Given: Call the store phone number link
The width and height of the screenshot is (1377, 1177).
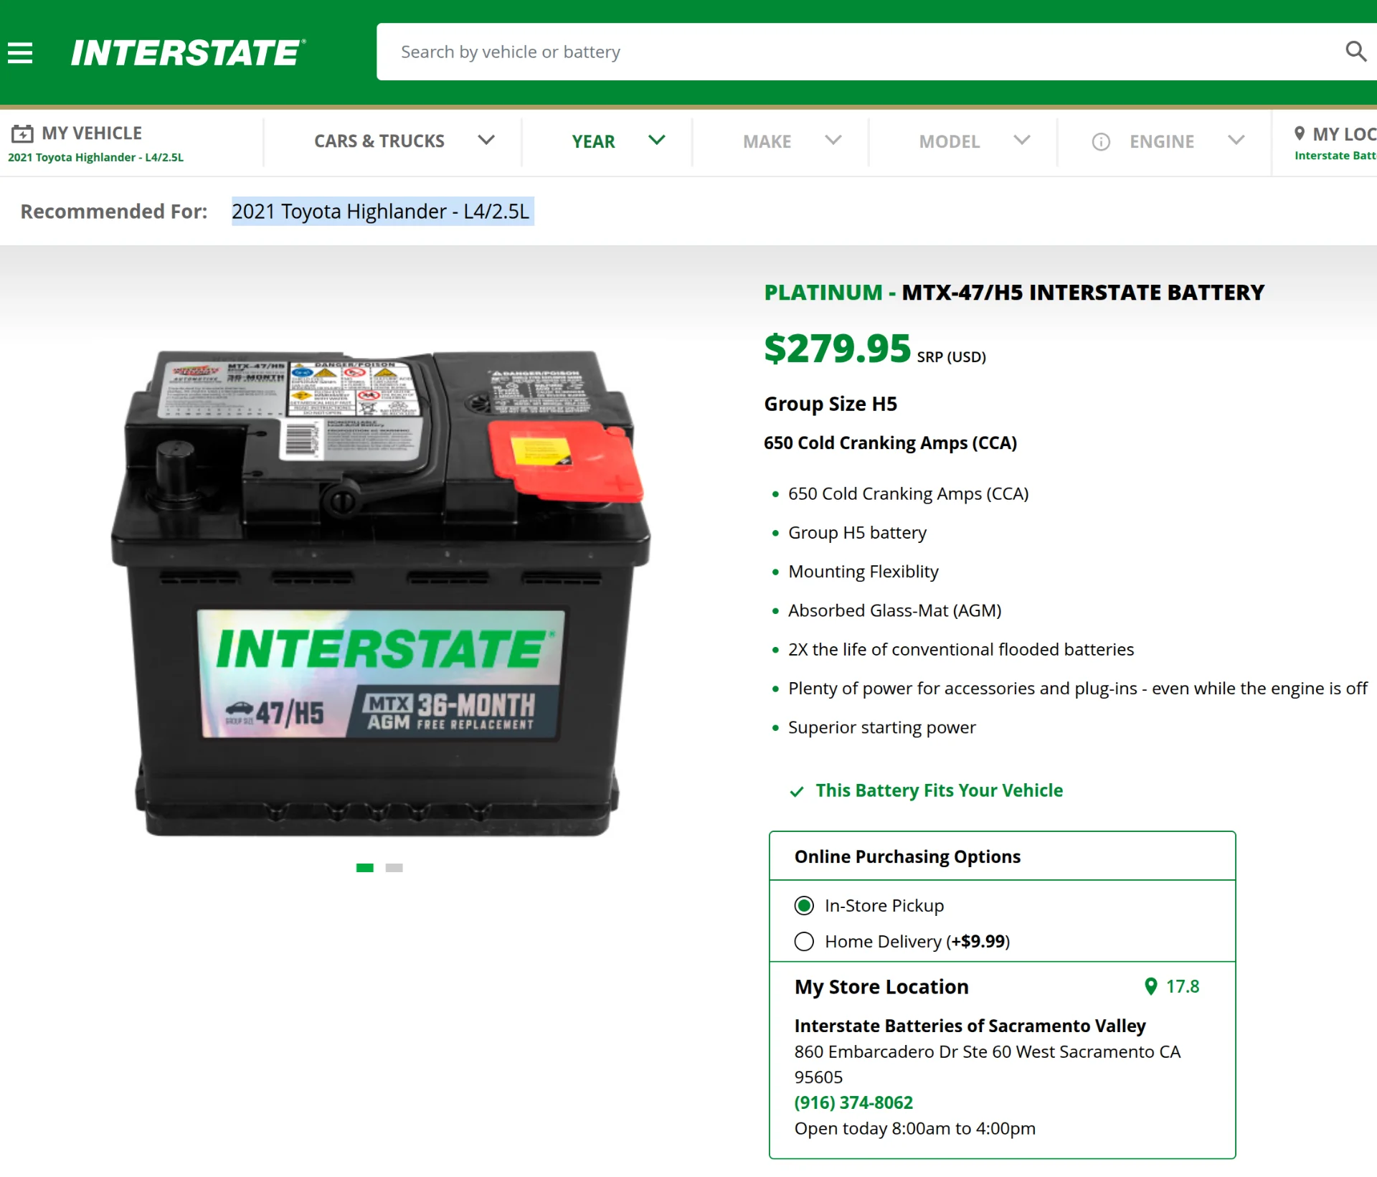Looking at the screenshot, I should tap(853, 1102).
